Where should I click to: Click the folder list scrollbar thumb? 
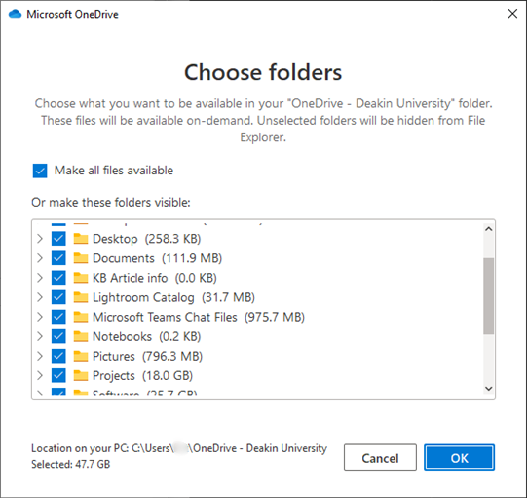click(x=489, y=296)
